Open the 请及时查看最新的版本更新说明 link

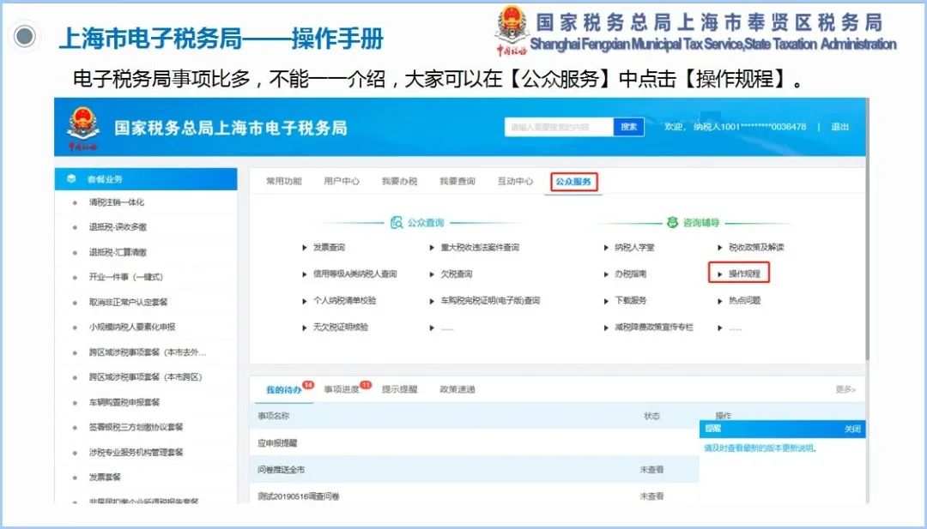click(x=760, y=448)
